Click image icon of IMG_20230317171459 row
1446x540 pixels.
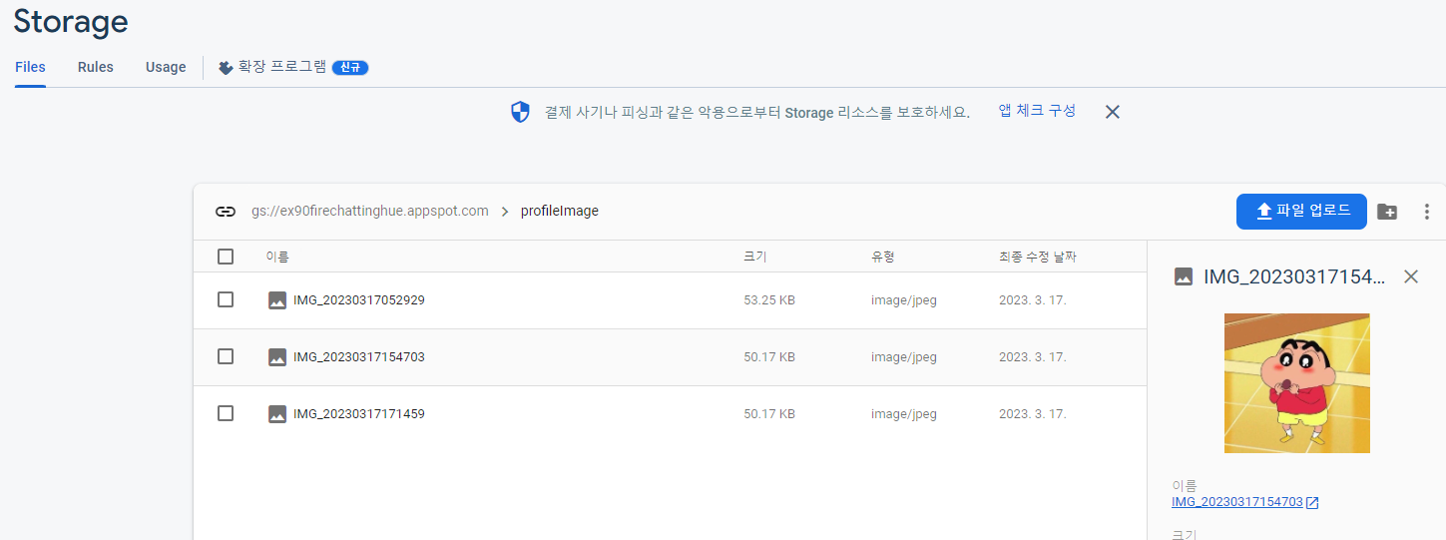pos(277,414)
